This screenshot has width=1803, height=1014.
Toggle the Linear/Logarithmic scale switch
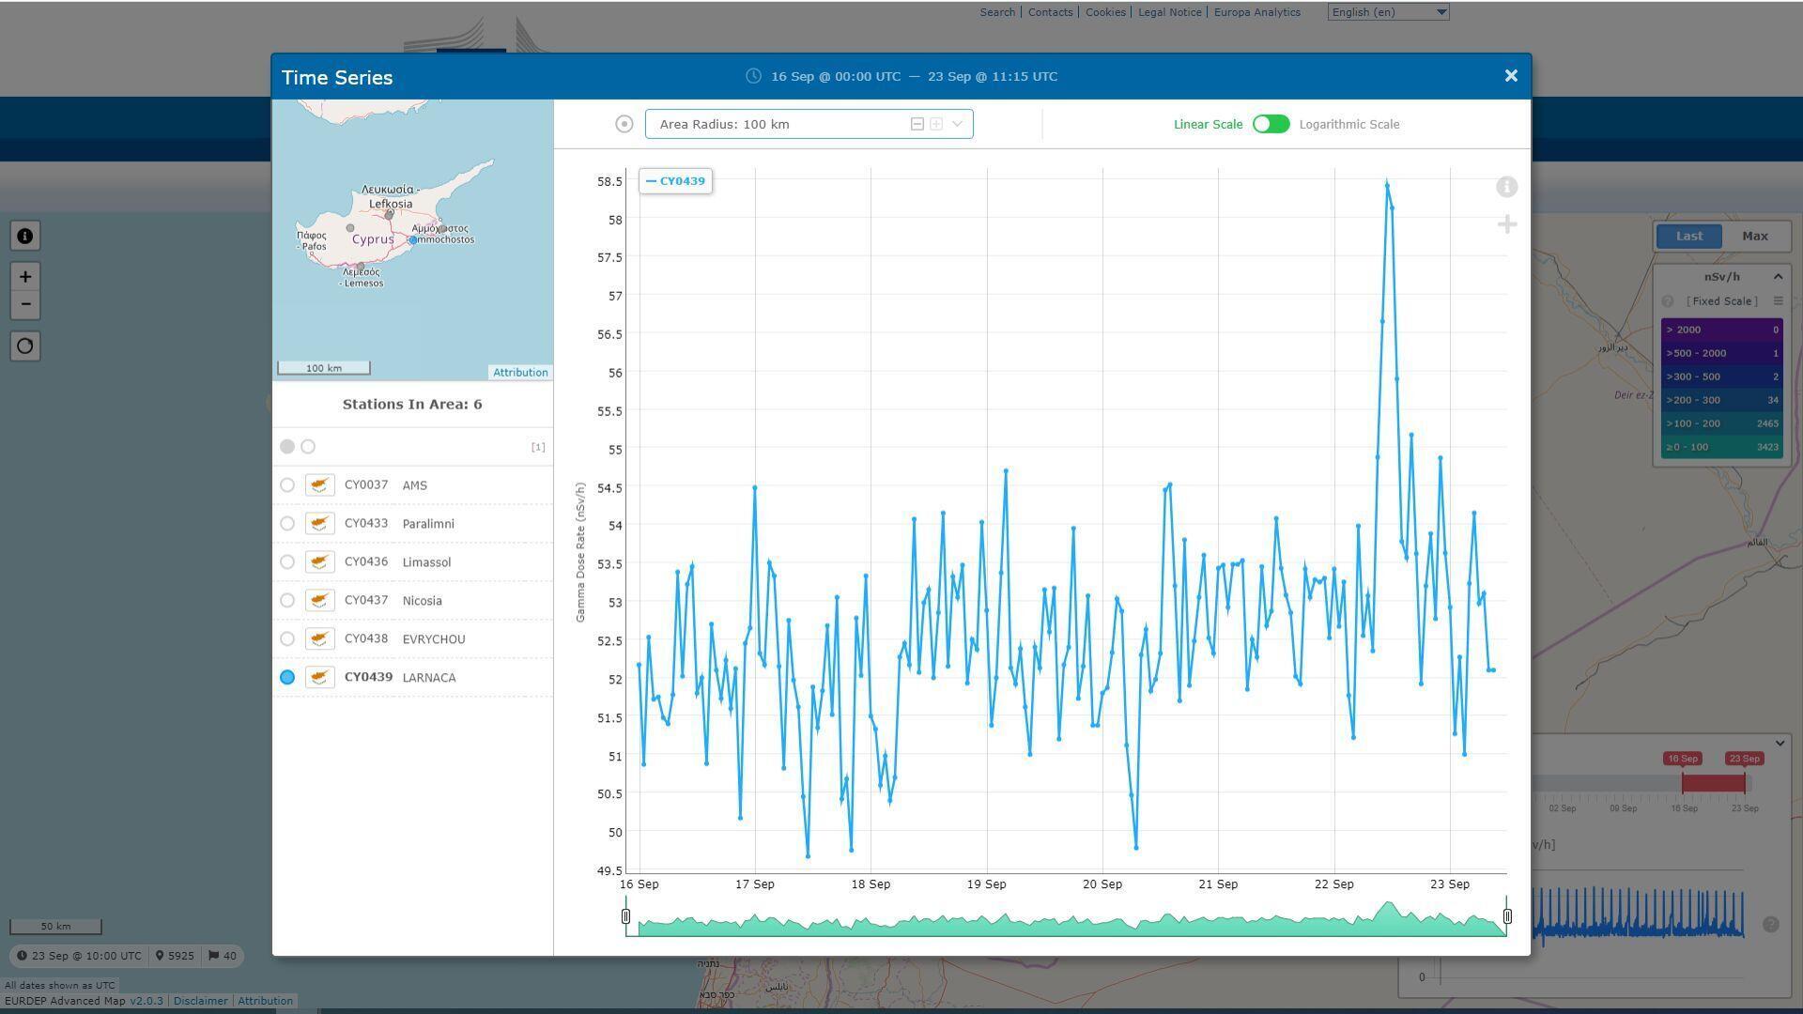tap(1271, 124)
